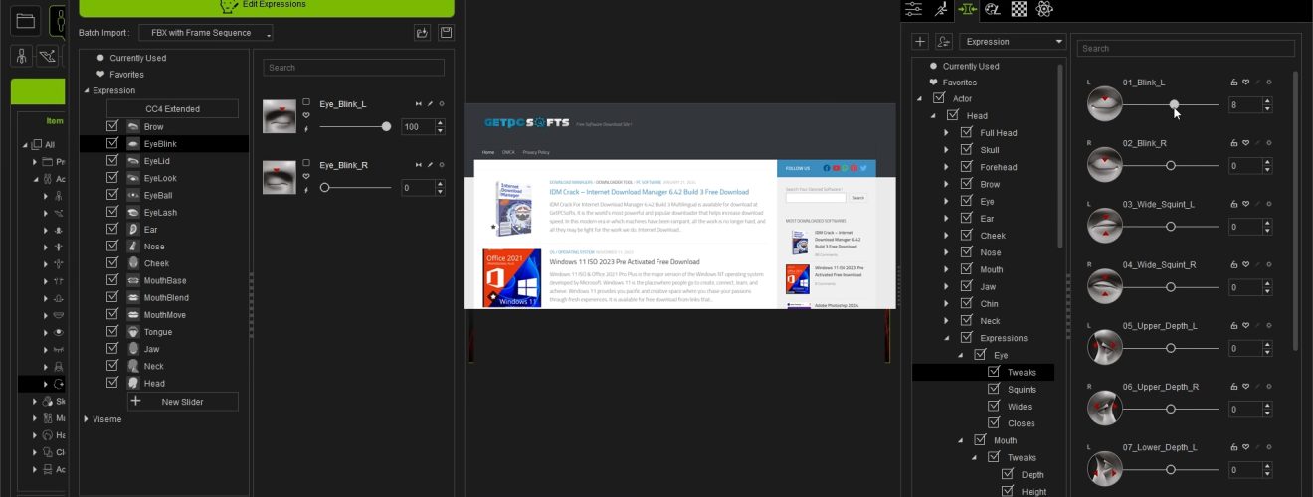Click the Eye_Blink_L mirror icon
1313x497 pixels.
[418, 104]
